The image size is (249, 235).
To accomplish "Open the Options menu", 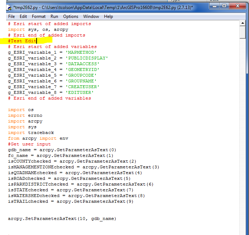I will pos(71,16).
